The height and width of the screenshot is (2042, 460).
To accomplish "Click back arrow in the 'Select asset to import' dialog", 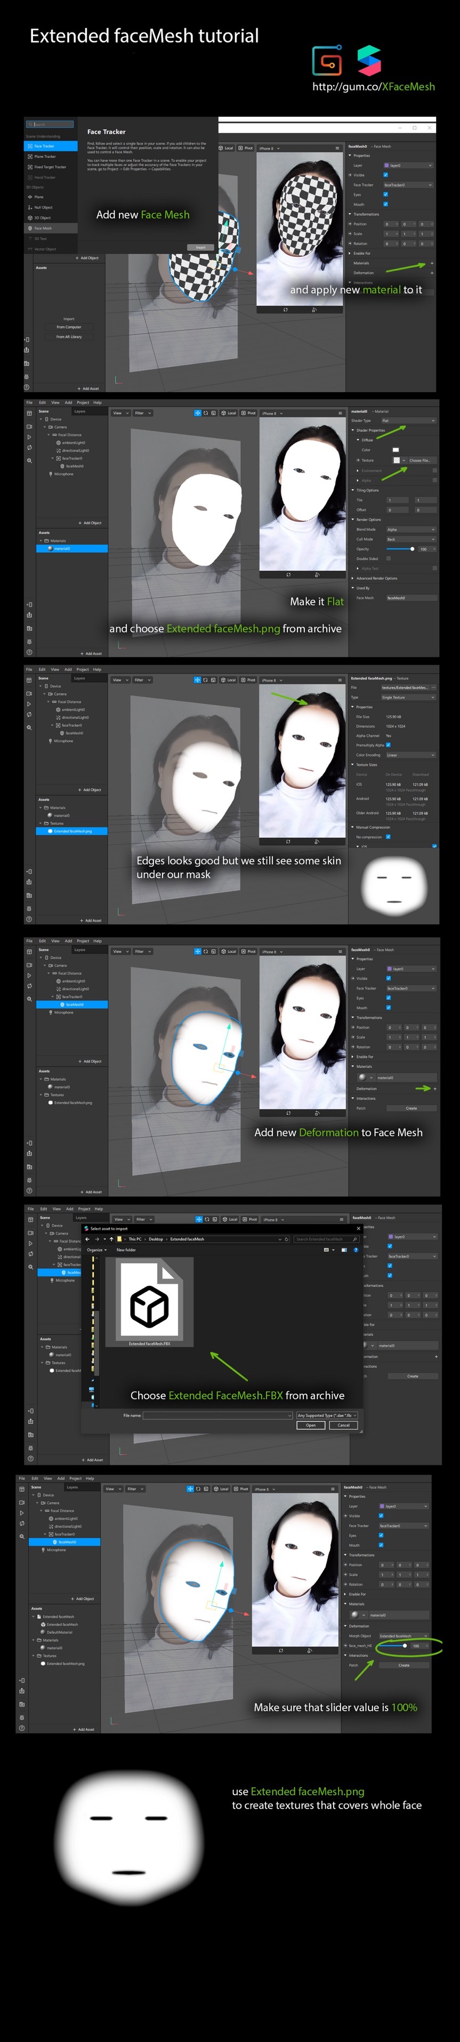I will point(88,1239).
